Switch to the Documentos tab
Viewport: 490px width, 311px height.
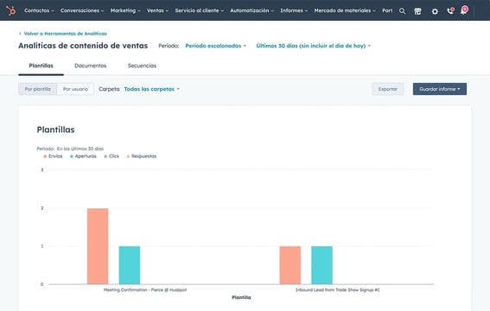[x=91, y=66]
